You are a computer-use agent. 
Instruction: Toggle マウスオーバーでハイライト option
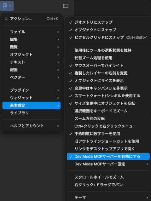[108, 66]
